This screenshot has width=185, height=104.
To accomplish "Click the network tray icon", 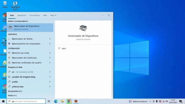I will [163, 101].
